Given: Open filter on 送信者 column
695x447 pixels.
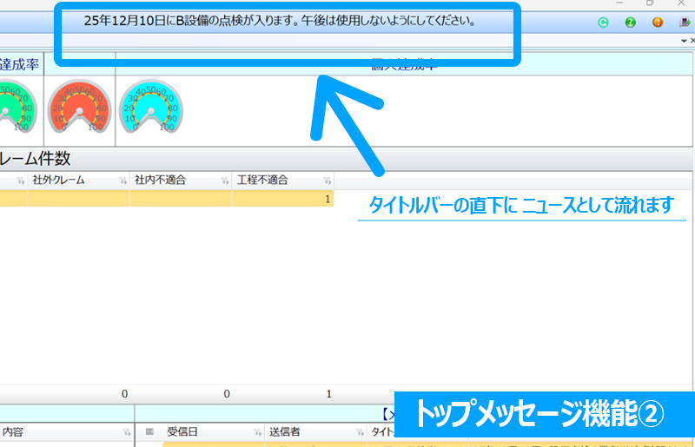Looking at the screenshot, I should [x=358, y=431].
